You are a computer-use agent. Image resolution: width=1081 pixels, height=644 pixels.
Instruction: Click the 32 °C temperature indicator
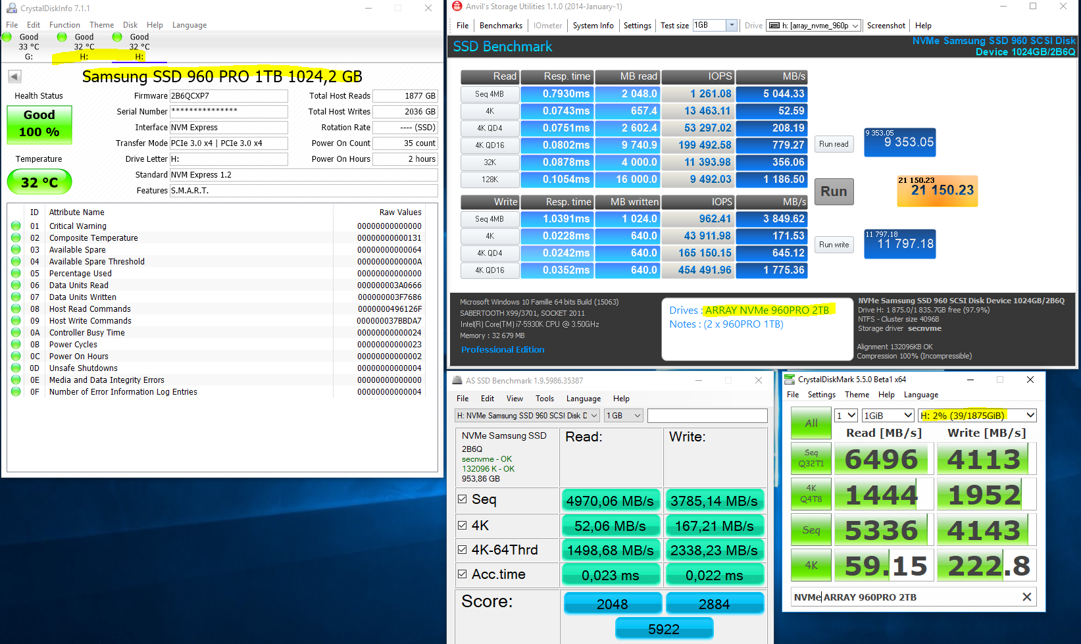pos(39,182)
